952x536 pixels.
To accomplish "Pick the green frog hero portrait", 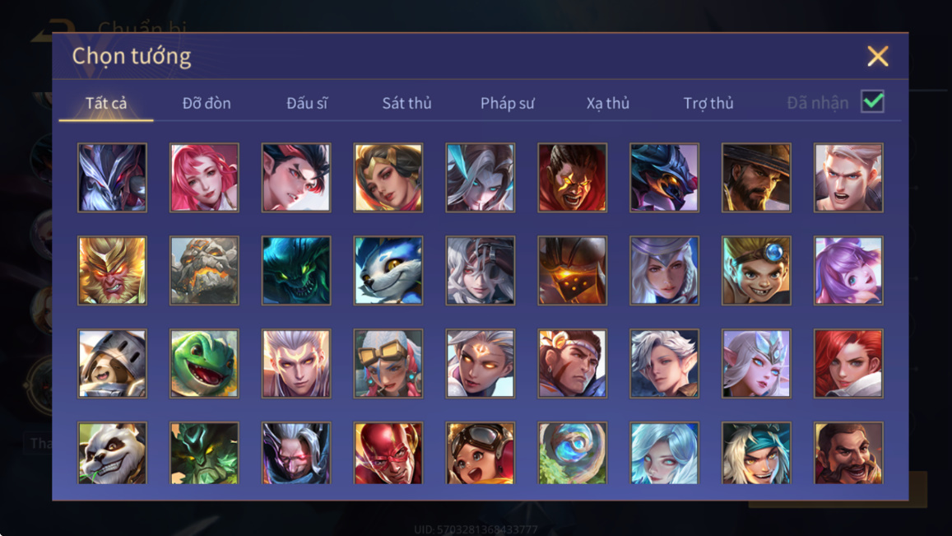I will (x=204, y=363).
